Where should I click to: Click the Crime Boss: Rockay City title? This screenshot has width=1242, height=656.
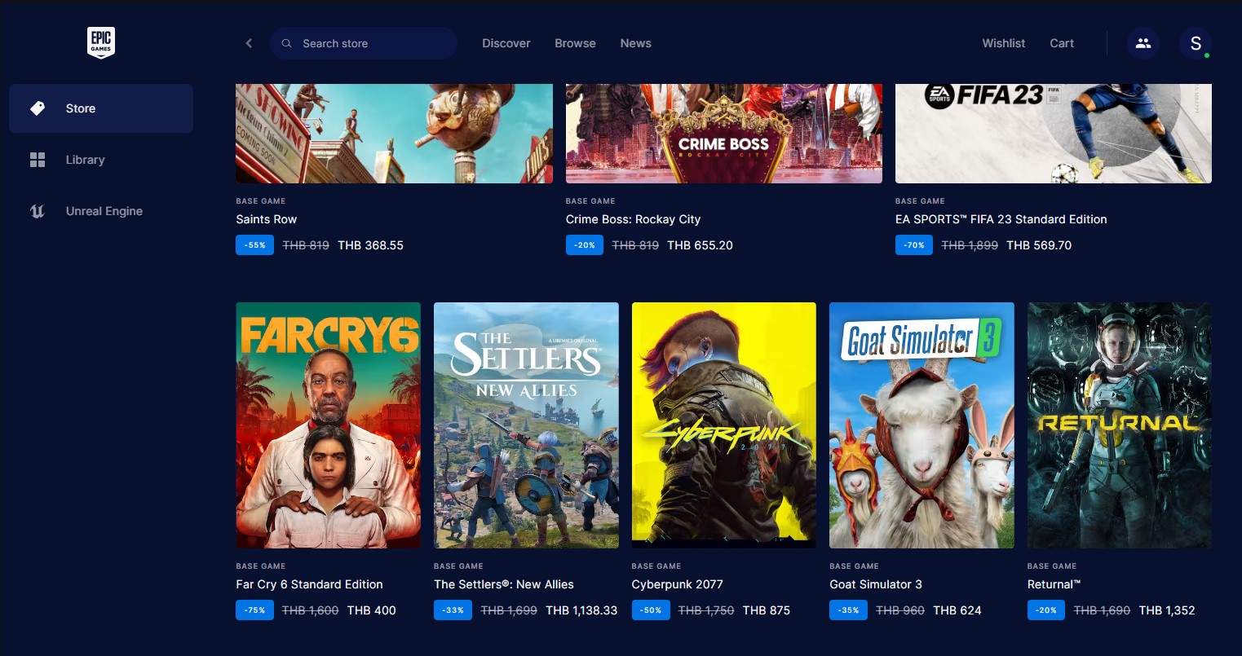634,219
